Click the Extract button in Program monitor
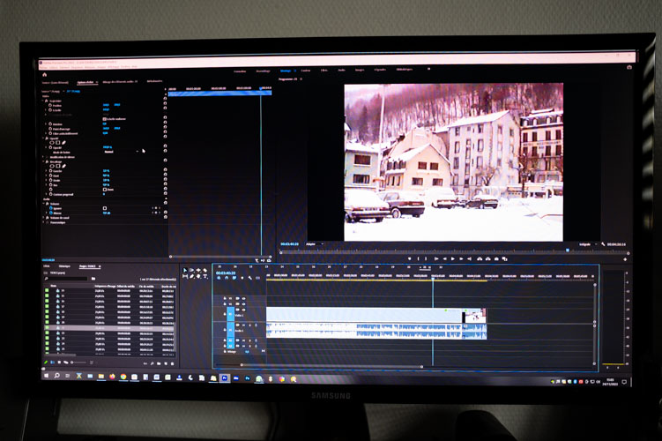Image resolution: width=662 pixels, height=441 pixels. pyautogui.click(x=488, y=258)
